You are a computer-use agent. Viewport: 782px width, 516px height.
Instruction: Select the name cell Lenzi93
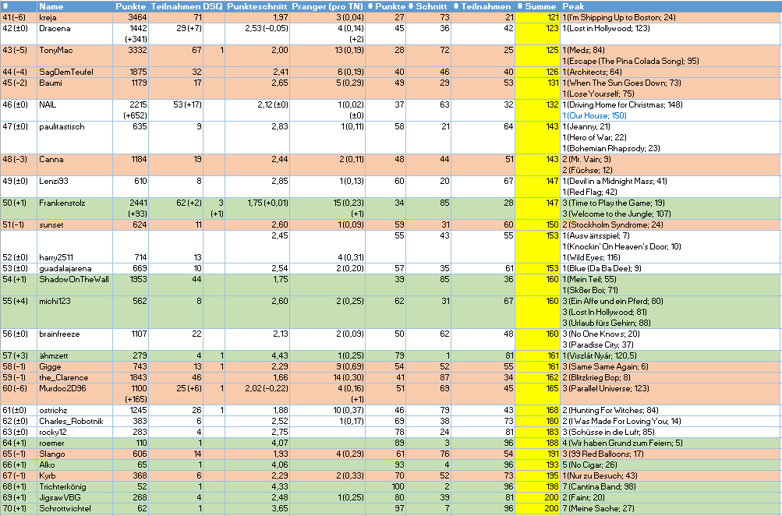[x=75, y=187]
